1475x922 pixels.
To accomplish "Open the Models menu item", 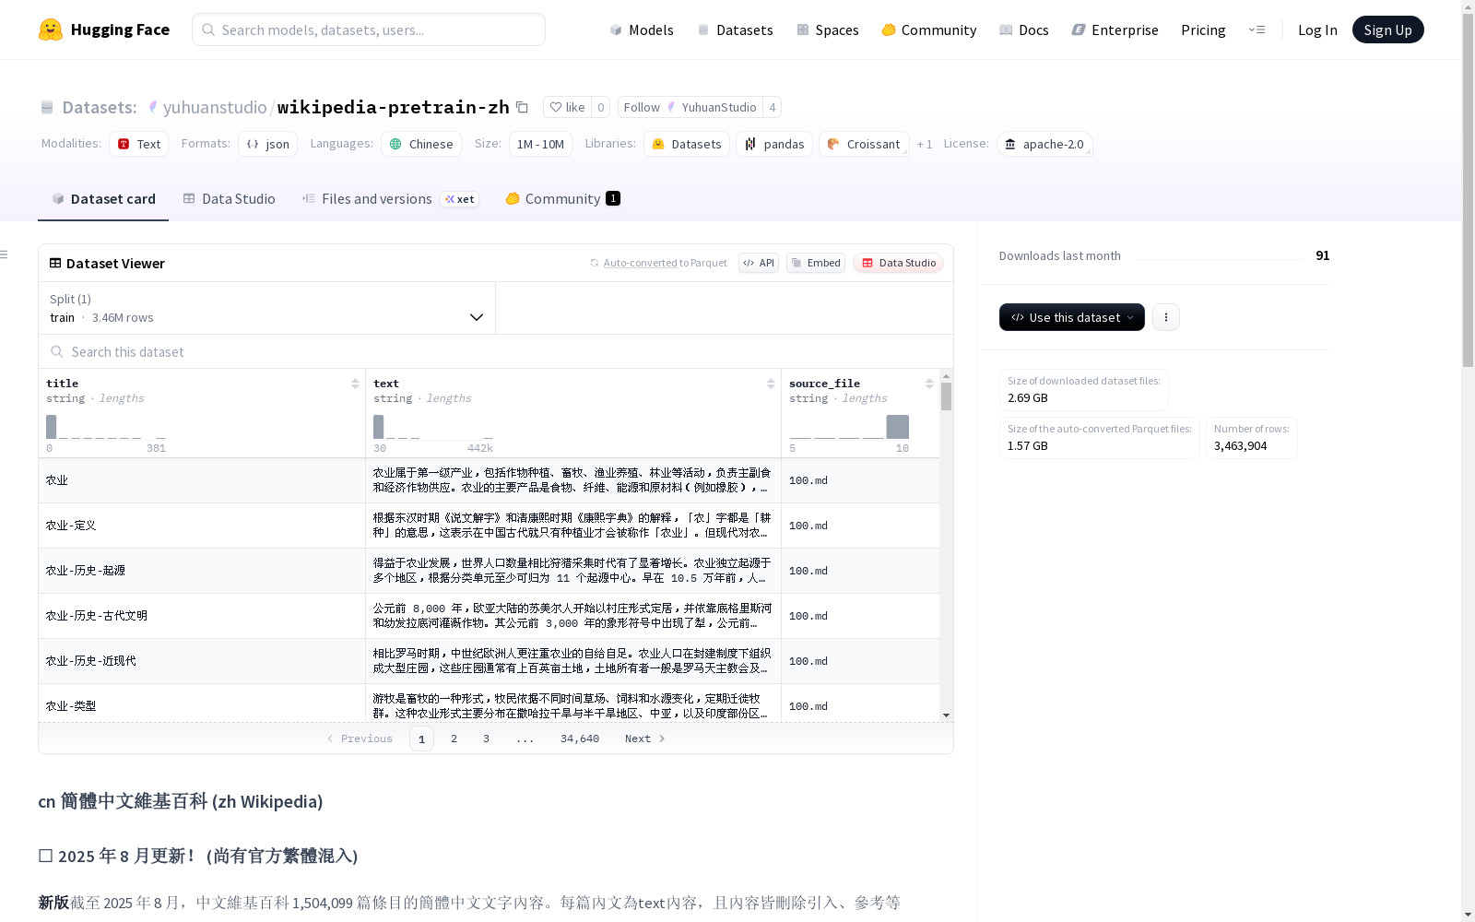I will click(642, 30).
